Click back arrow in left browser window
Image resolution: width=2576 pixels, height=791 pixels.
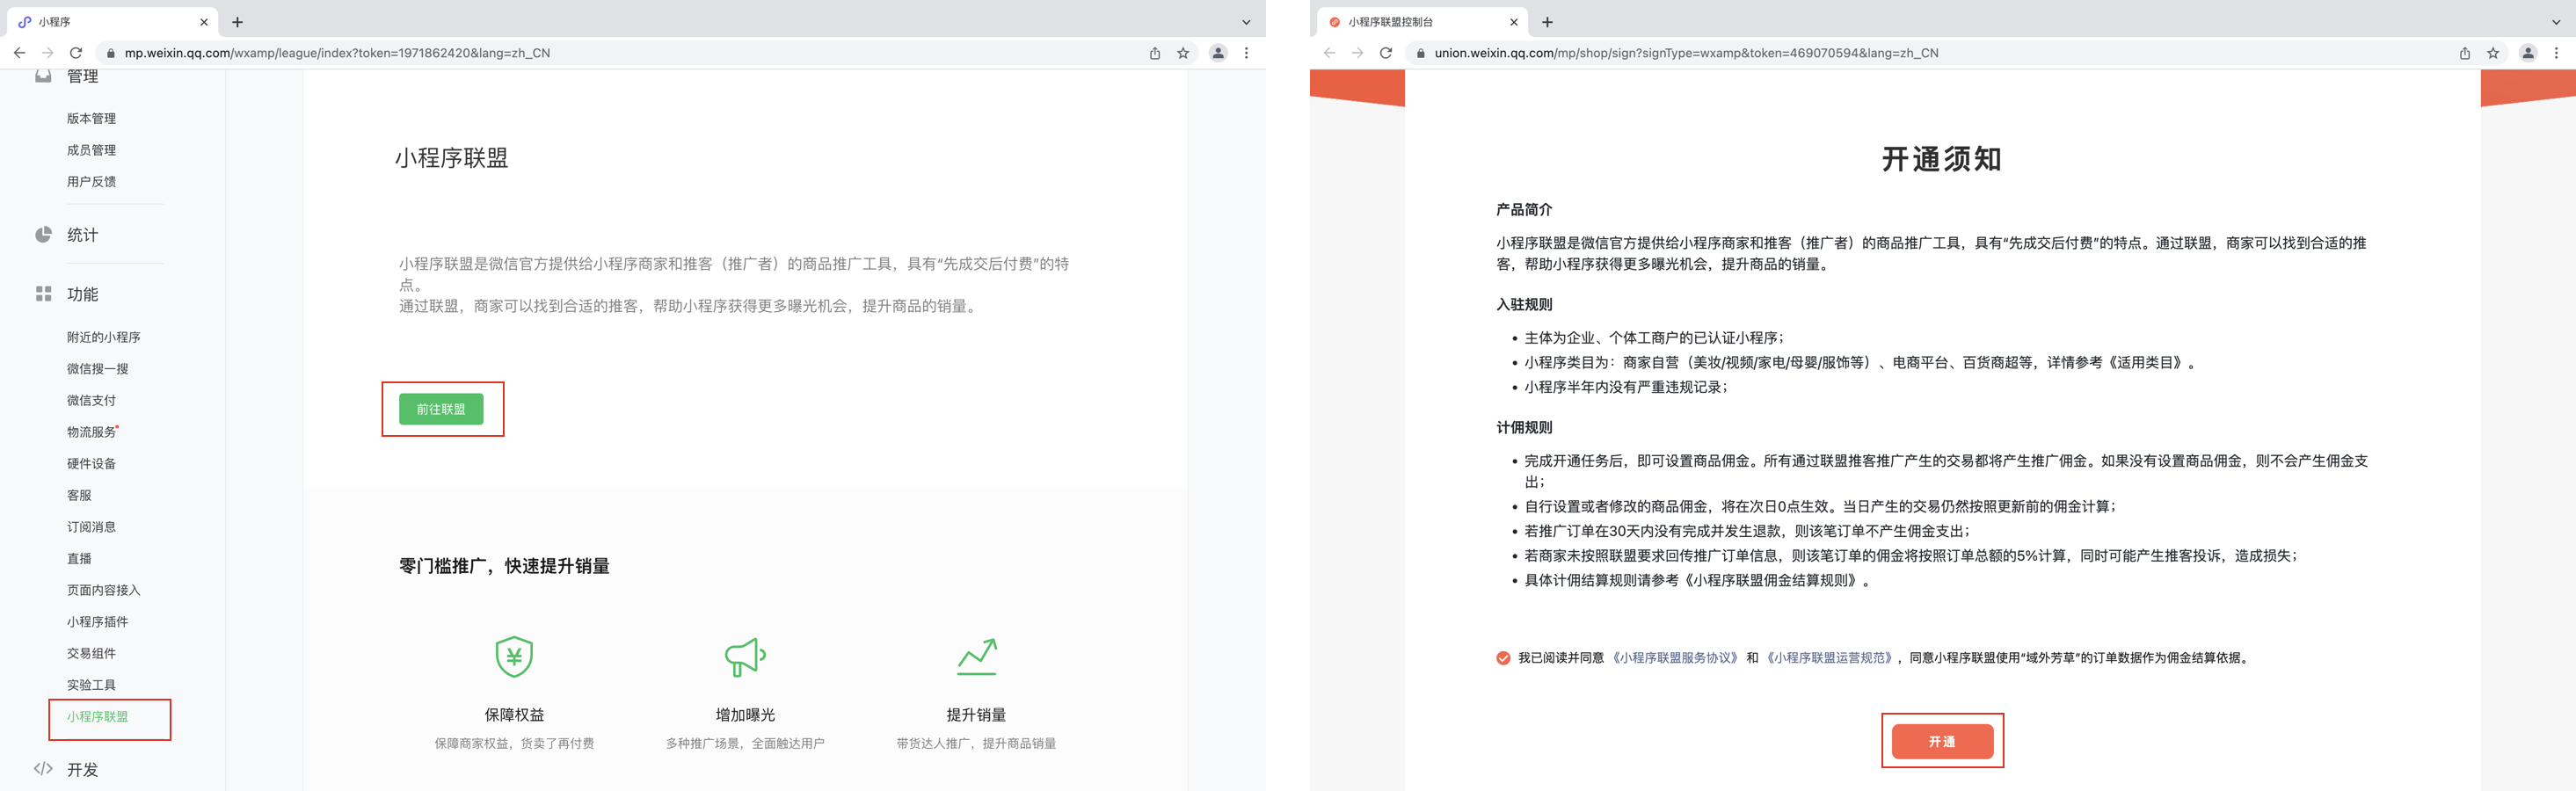pyautogui.click(x=19, y=53)
